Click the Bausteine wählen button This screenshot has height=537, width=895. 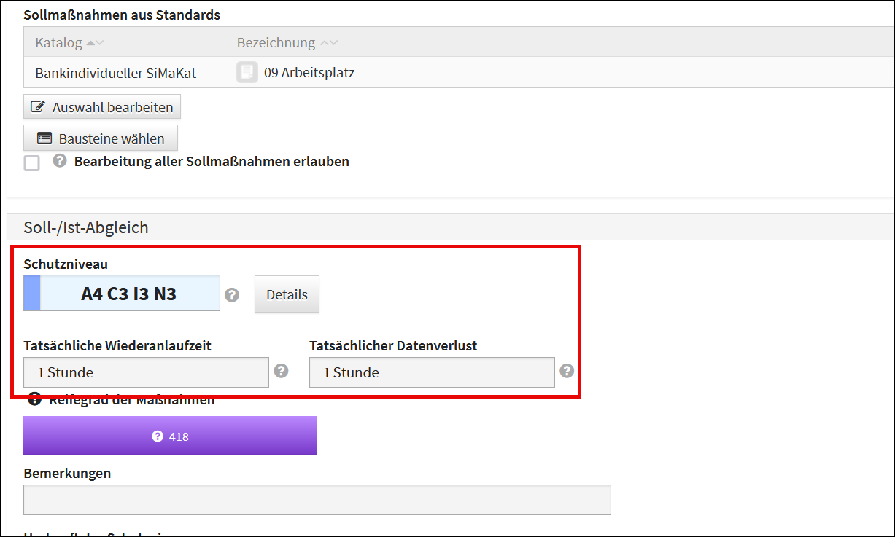pos(101,138)
